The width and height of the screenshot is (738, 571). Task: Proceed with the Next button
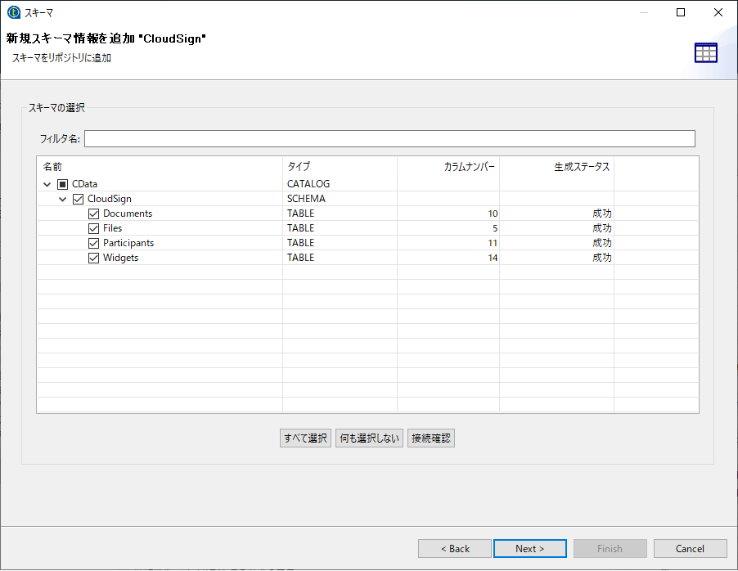tap(530, 548)
